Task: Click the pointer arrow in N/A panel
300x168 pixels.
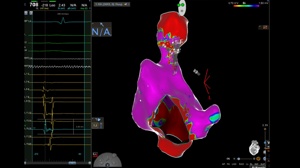Action: click(x=102, y=24)
